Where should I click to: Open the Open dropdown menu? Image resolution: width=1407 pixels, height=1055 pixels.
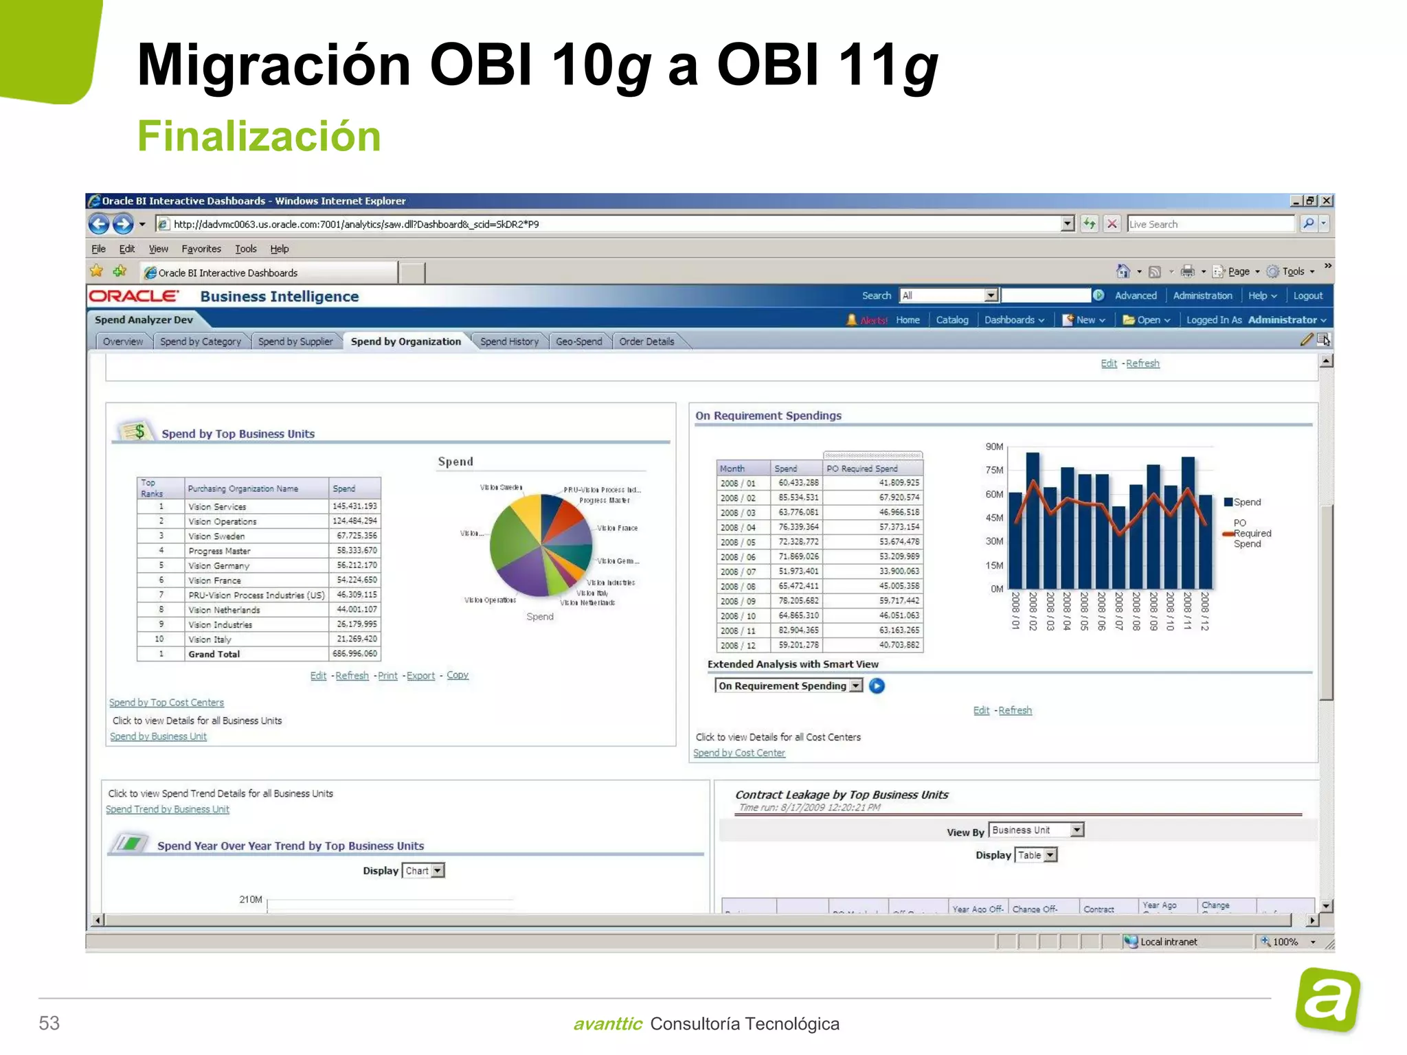[x=1147, y=320]
